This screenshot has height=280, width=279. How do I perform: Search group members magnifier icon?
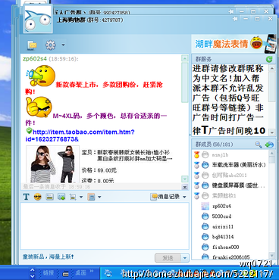258,145
